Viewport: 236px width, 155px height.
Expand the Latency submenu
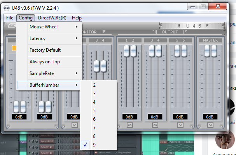[x=49, y=38]
